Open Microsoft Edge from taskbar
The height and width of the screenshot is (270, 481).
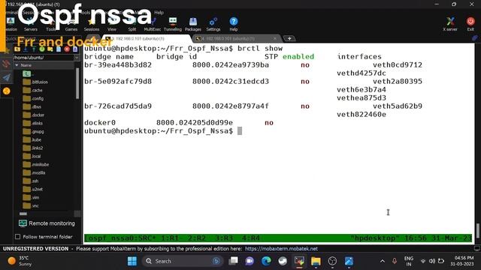pyautogui.click(x=266, y=261)
